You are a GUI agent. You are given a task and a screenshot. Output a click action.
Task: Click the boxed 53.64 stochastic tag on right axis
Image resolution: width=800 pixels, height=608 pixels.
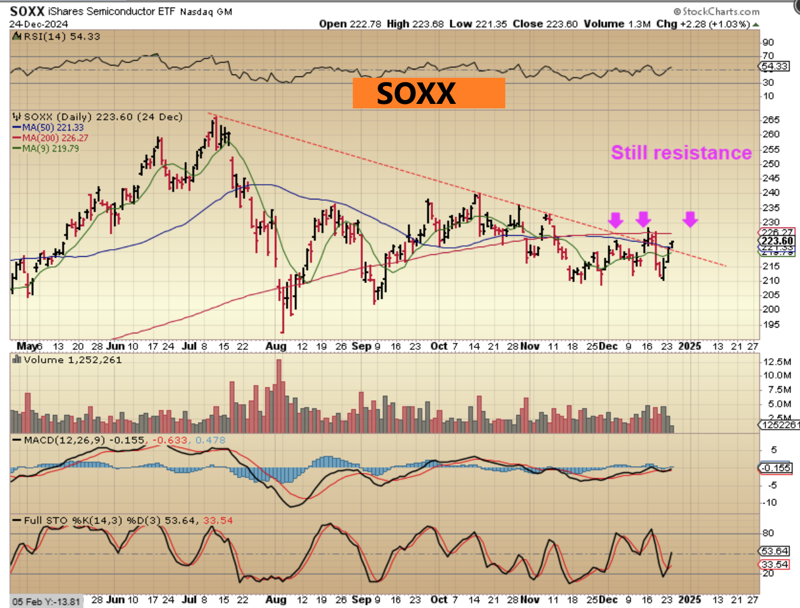click(x=774, y=551)
